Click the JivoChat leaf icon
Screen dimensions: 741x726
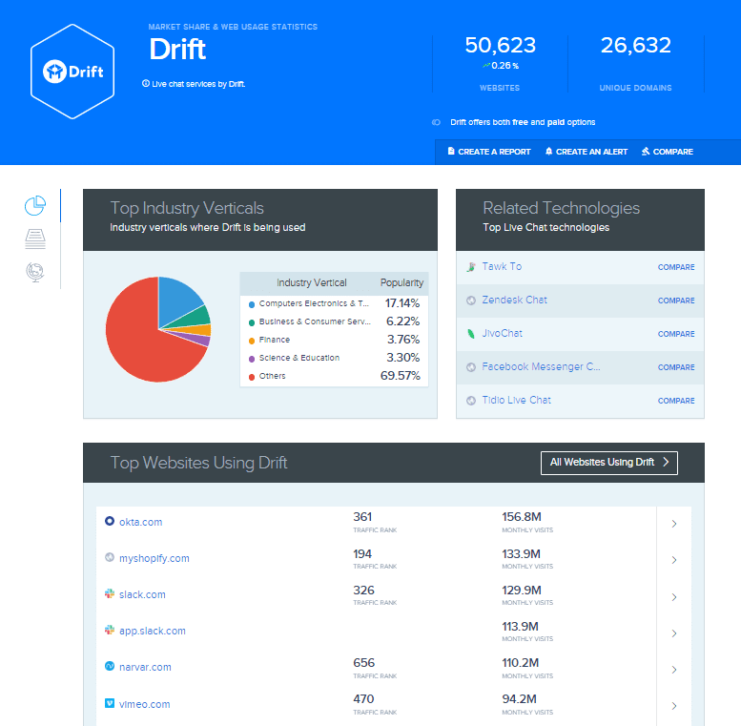[471, 334]
